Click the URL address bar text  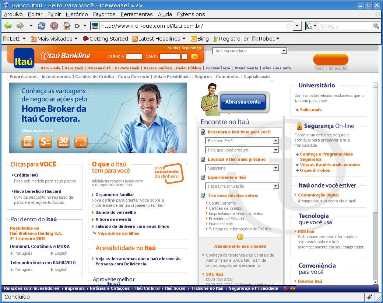[x=152, y=26]
